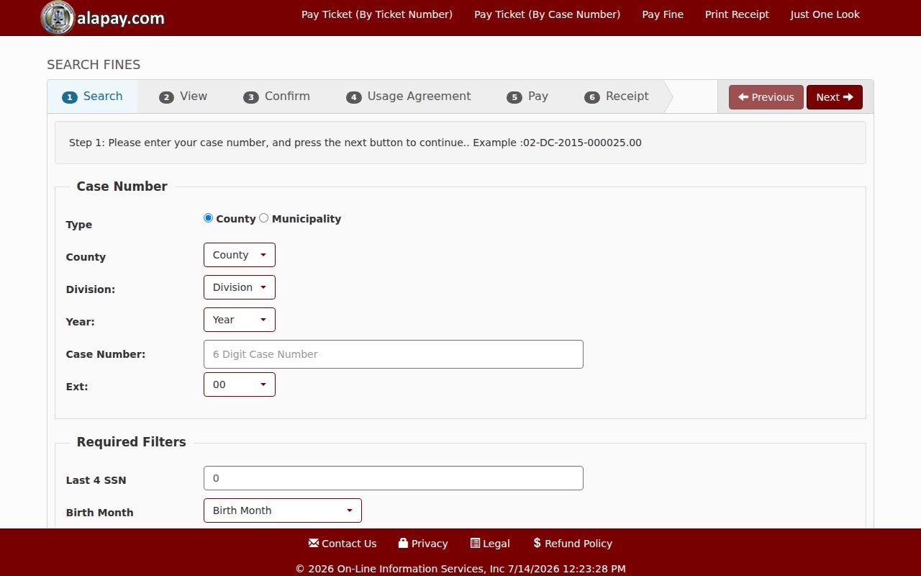Click the Division: field label
Image resolution: width=921 pixels, height=576 pixels.
coord(91,289)
